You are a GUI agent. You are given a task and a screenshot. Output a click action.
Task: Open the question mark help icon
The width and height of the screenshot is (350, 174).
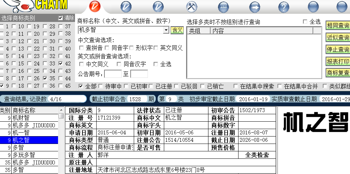(x=284, y=7)
